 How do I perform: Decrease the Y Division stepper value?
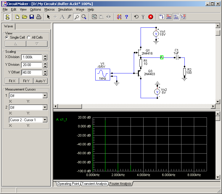(45, 66)
